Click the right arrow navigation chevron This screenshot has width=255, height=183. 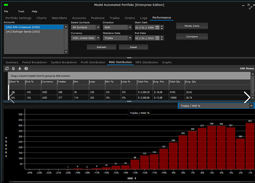click(x=247, y=98)
